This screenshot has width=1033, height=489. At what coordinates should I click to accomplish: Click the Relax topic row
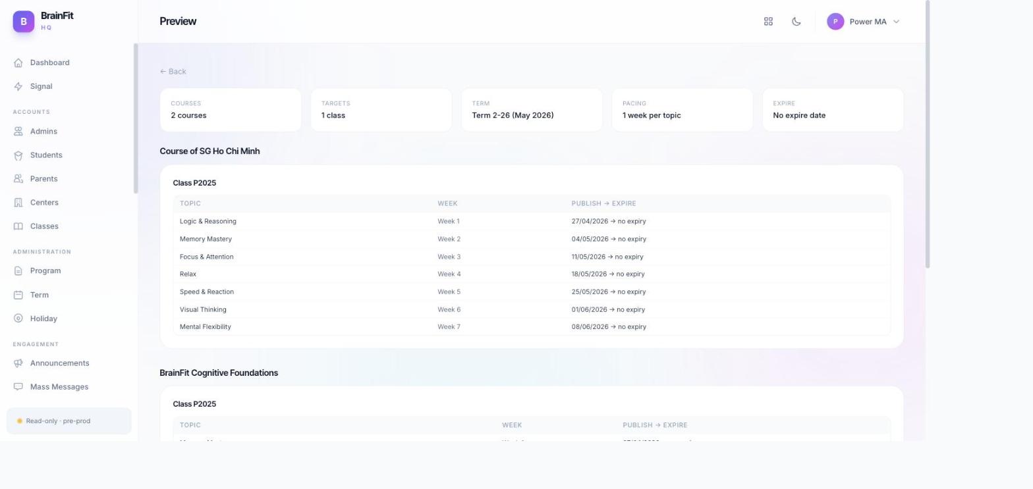coord(532,274)
